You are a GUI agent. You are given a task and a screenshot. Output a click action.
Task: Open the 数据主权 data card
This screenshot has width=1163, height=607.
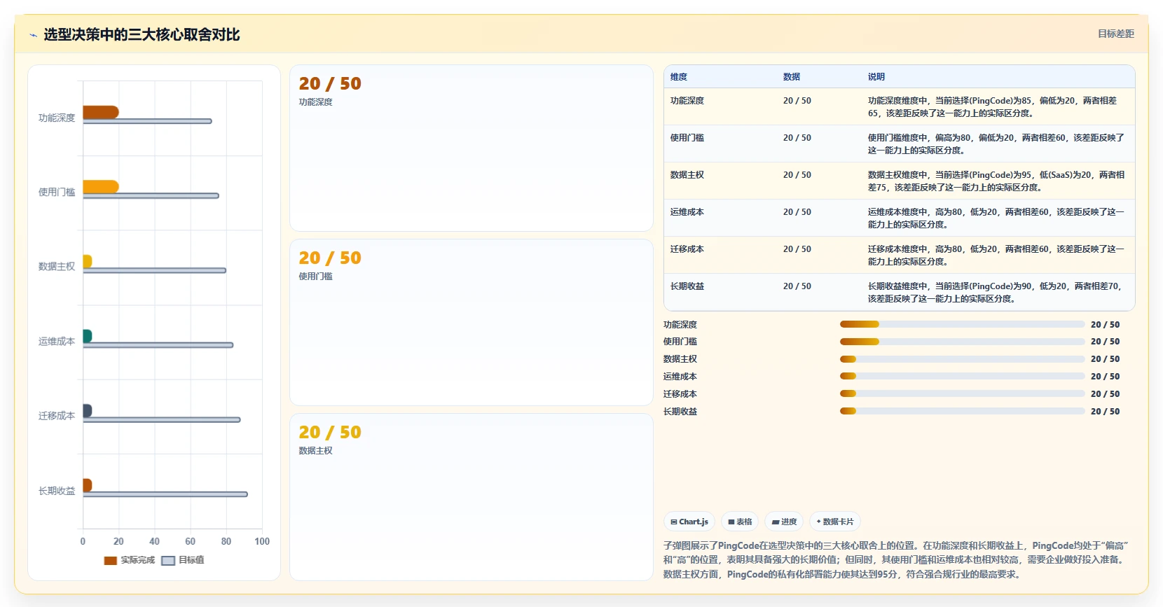(x=472, y=497)
